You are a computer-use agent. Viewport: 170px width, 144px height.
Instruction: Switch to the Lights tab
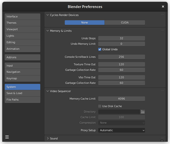[x=22, y=36]
